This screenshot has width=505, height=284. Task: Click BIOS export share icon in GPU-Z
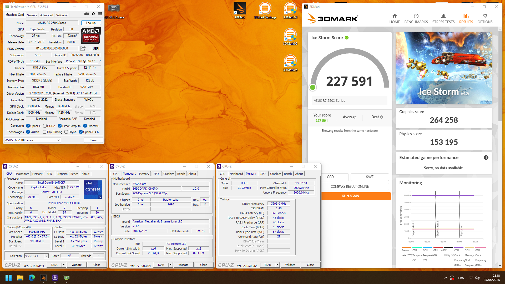83,48
